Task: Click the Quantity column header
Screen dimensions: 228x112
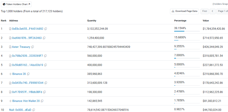Action: click(92, 20)
